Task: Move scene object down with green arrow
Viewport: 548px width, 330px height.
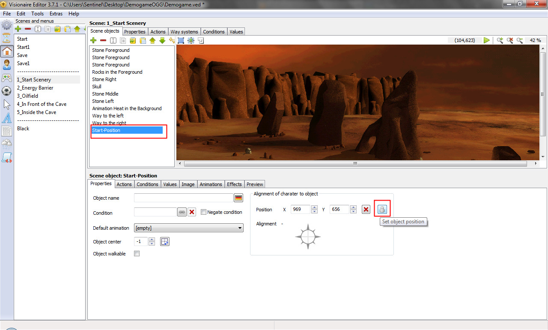Action: (162, 40)
